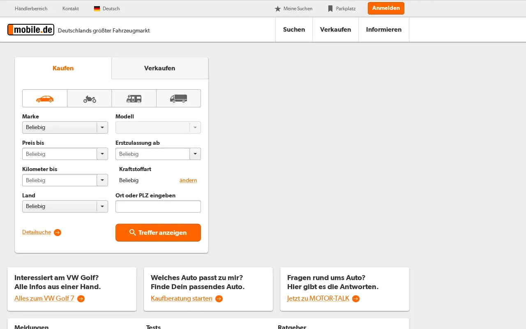Open the Alles zum VW Golf 7 link
The image size is (526, 329).
click(x=44, y=299)
